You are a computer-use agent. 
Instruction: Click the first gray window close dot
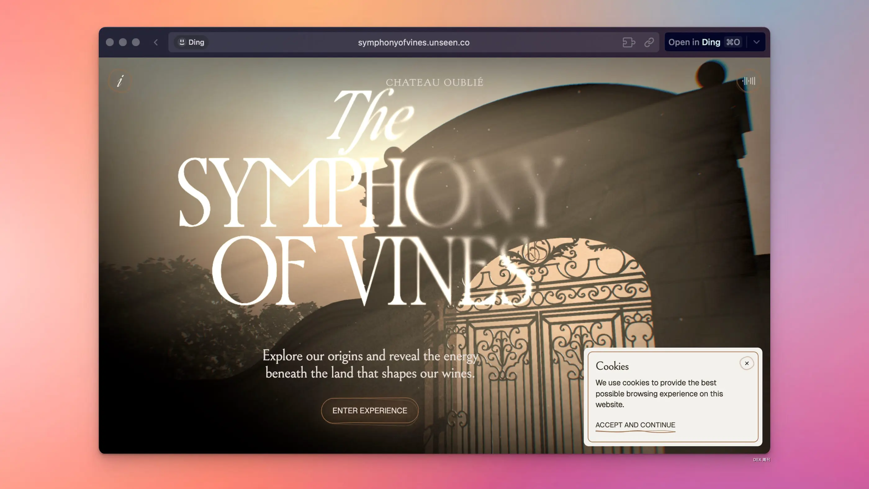110,42
